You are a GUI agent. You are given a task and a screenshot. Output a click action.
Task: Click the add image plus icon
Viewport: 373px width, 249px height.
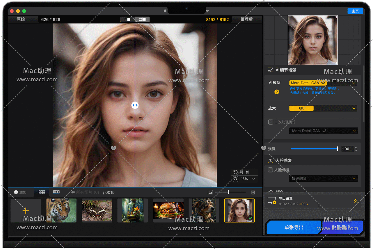pos(26,211)
